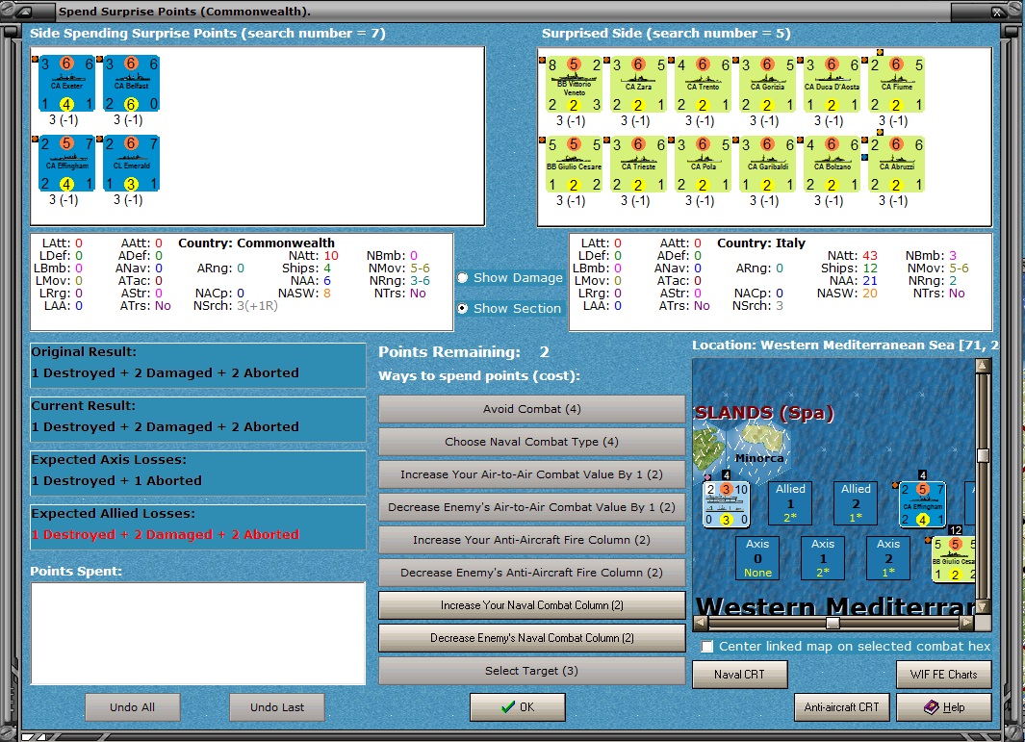Click the Allied 2 sea box on map

(x=856, y=502)
